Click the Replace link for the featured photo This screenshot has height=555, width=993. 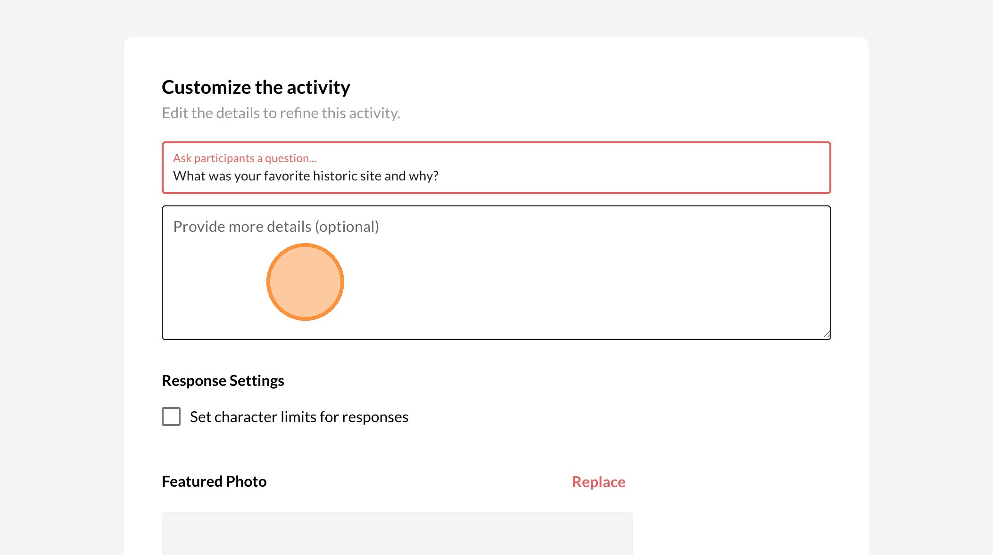pos(598,482)
